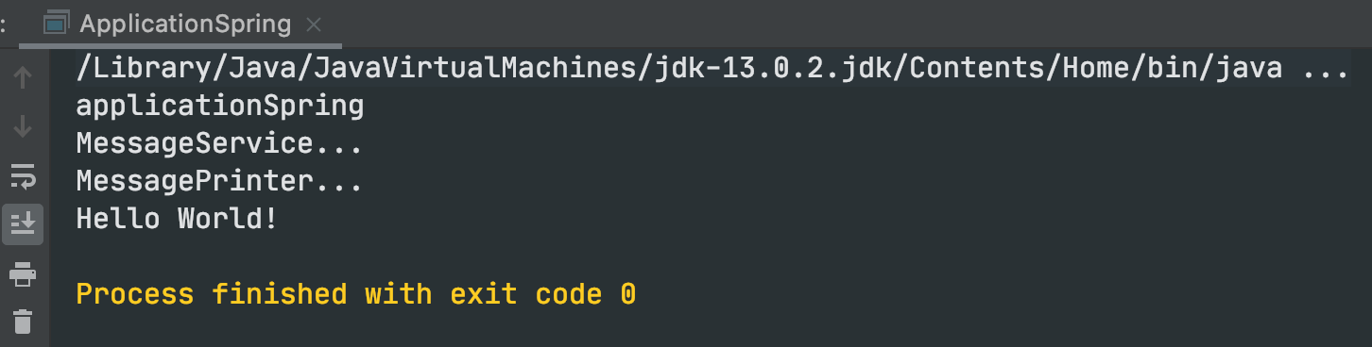Click the Run label colon at left edge

pos(4,25)
